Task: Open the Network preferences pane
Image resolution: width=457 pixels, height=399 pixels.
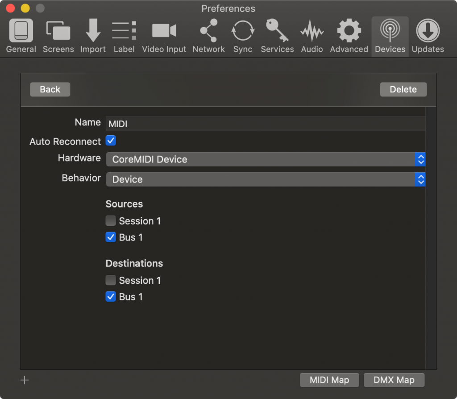Action: (209, 36)
